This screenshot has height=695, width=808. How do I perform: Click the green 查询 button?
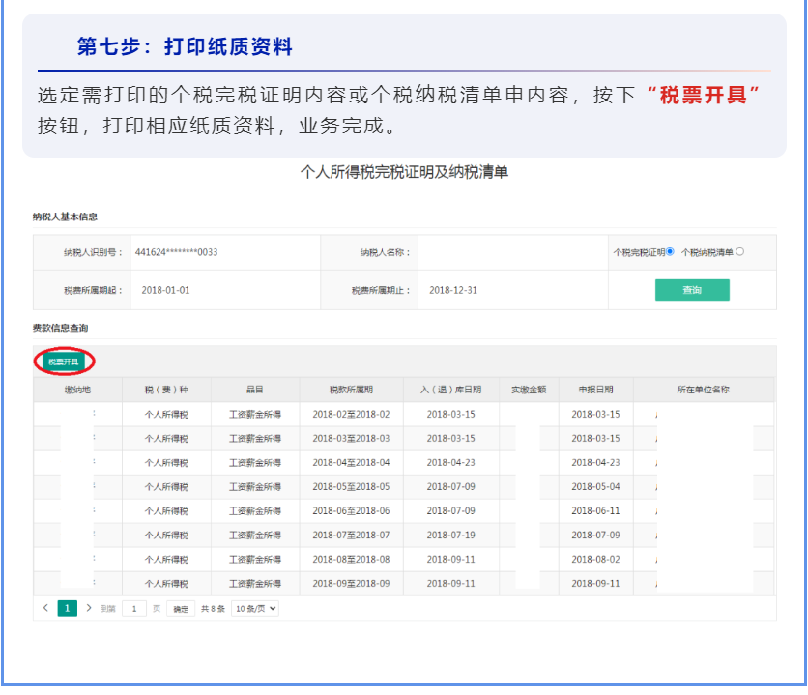[692, 290]
